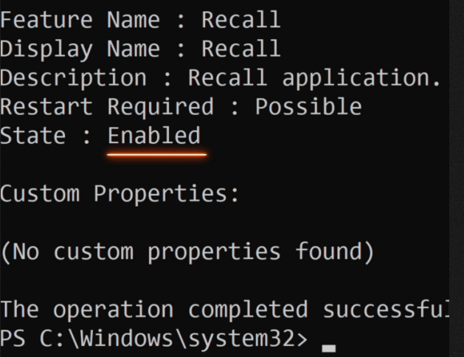
Task: Click the (No custom properties found) text
Action: [x=187, y=252]
